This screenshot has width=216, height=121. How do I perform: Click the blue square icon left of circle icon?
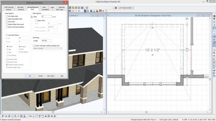click(82, 8)
